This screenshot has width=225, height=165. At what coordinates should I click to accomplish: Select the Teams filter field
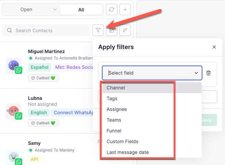coord(114,120)
